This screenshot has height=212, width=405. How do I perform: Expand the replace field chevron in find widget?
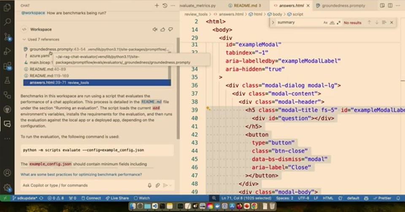pos(273,22)
